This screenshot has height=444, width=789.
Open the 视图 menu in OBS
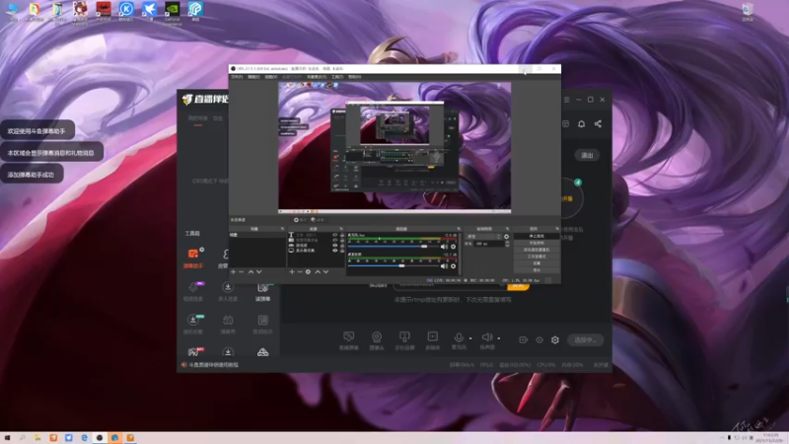[x=270, y=77]
